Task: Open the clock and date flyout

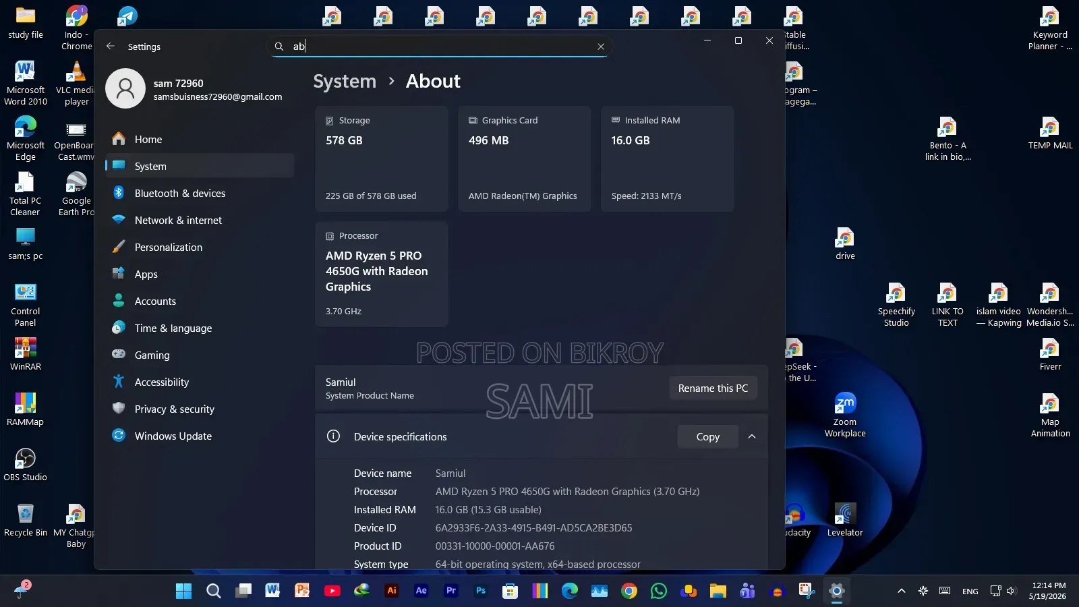Action: point(1049,591)
